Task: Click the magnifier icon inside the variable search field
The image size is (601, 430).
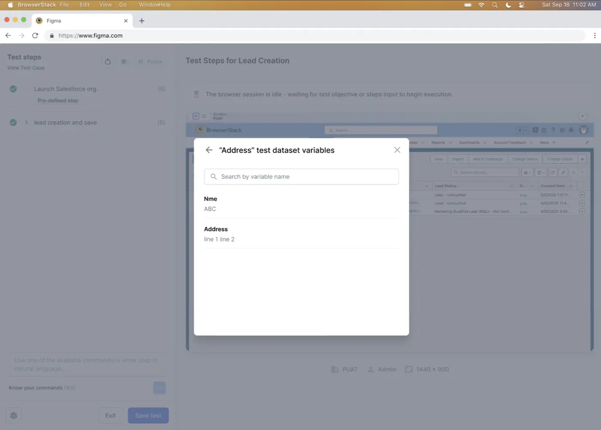Action: (213, 176)
